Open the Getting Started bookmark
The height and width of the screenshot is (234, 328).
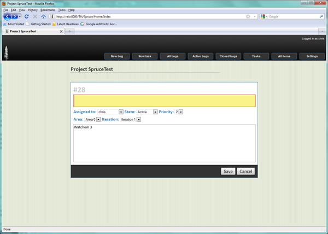click(38, 24)
